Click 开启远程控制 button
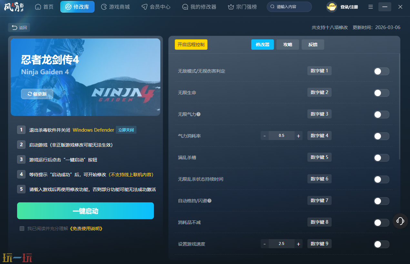Viewport: 410px width, 264px height. pos(191,45)
